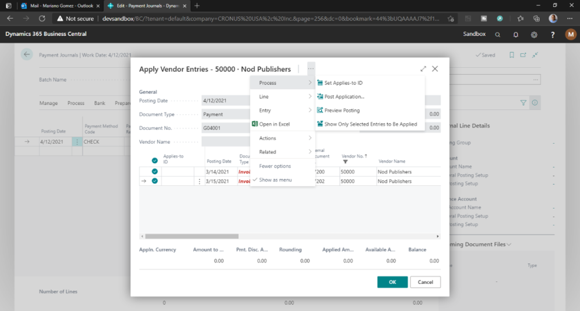This screenshot has height=311, width=580.
Task: Select Fewer options
Action: [x=275, y=166]
